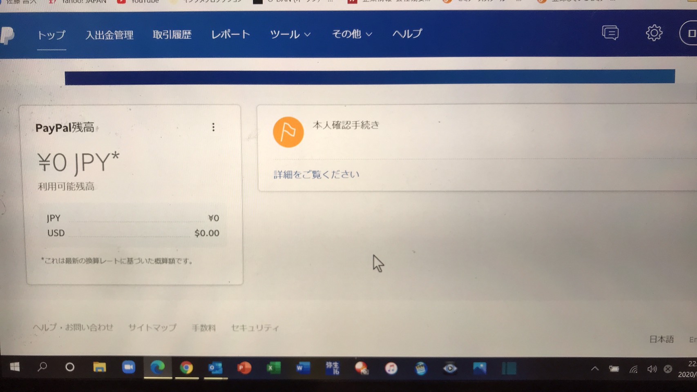Switch to Google Chrome on taskbar
The image size is (697, 392).
coord(186,368)
